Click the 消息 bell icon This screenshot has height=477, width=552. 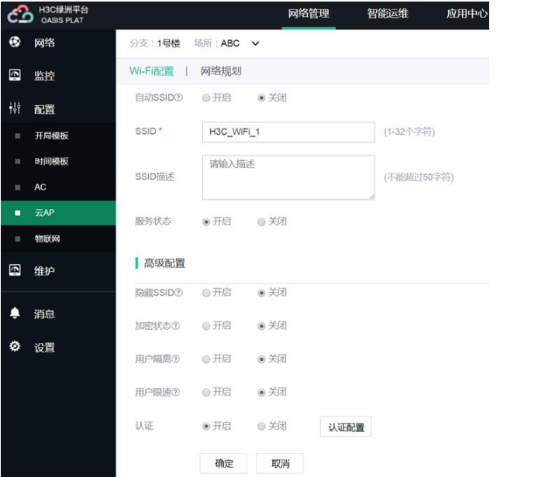(15, 313)
